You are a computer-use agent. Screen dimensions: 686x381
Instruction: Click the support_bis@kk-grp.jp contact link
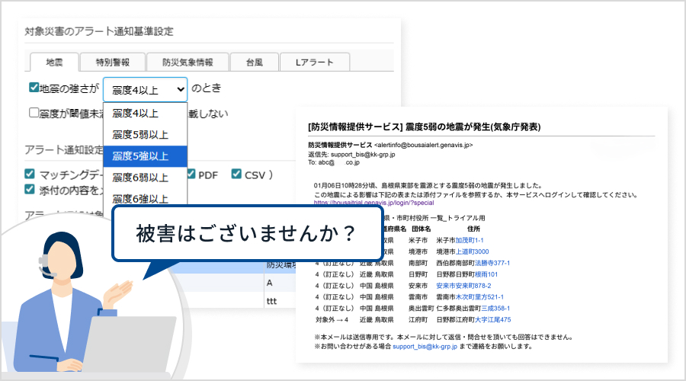point(425,347)
